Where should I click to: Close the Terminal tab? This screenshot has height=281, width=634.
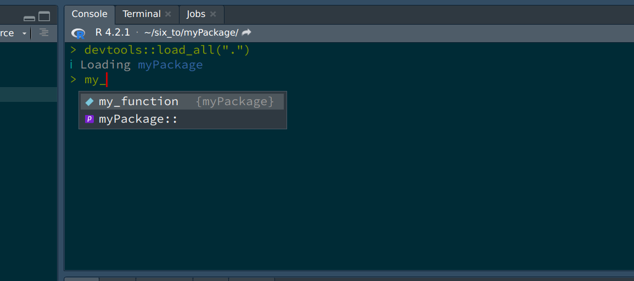click(168, 14)
